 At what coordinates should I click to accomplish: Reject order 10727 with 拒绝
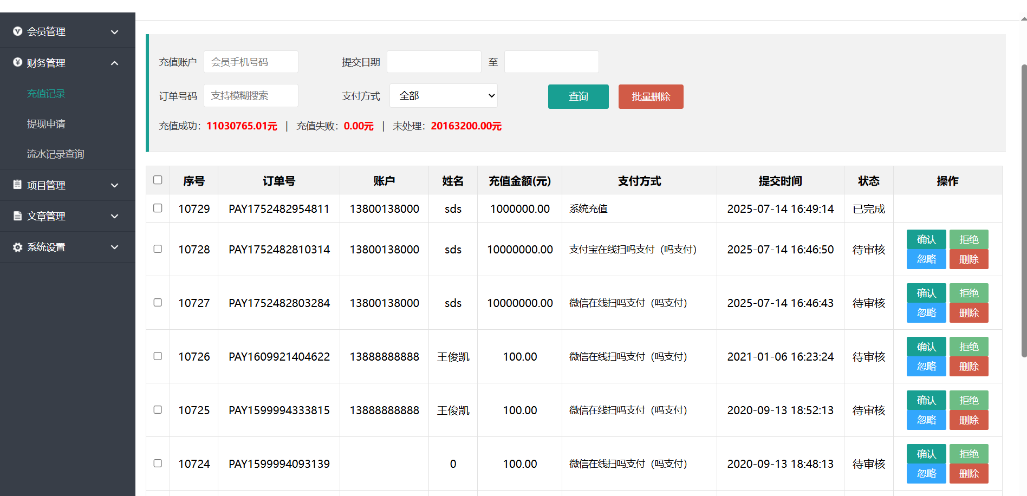tap(969, 293)
